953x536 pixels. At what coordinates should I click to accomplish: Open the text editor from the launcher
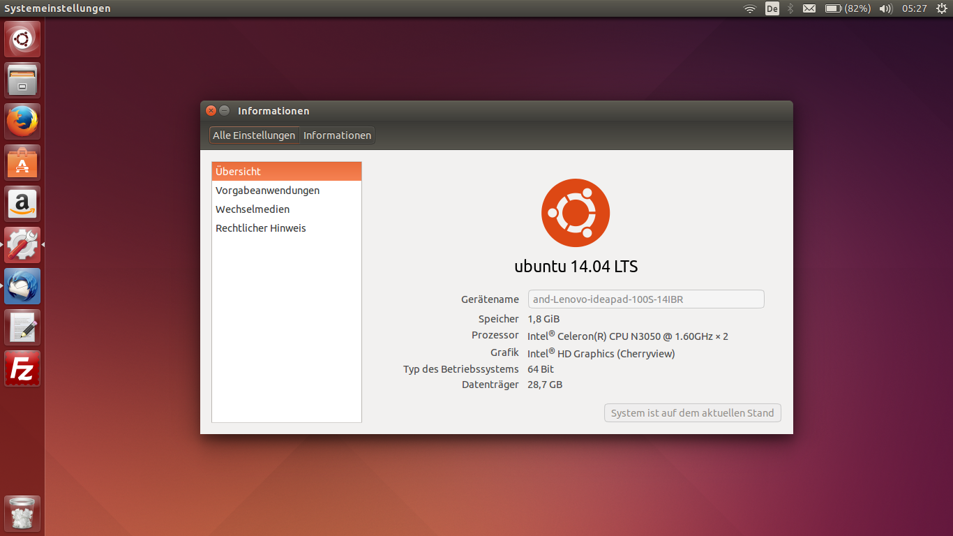[x=22, y=327]
